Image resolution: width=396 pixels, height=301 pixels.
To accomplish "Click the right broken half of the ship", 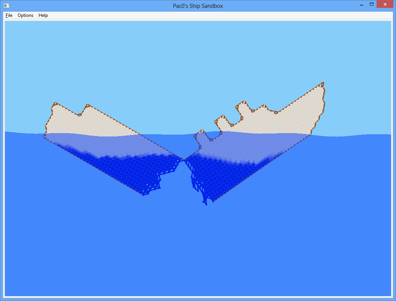I will [255, 144].
